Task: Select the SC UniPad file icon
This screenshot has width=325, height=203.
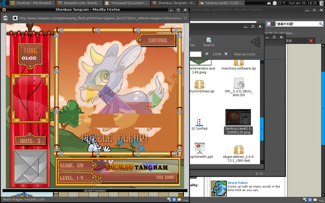Action: pyautogui.click(x=199, y=124)
